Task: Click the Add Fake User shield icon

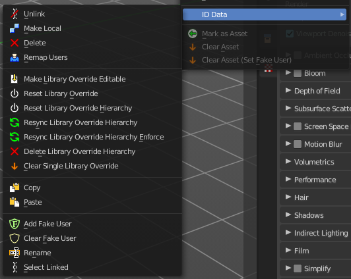Action: pyautogui.click(x=15, y=224)
